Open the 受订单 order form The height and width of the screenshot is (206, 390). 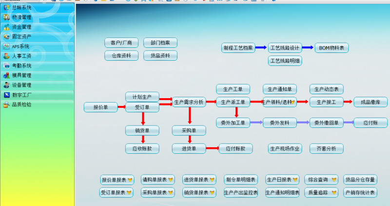coord(142,107)
